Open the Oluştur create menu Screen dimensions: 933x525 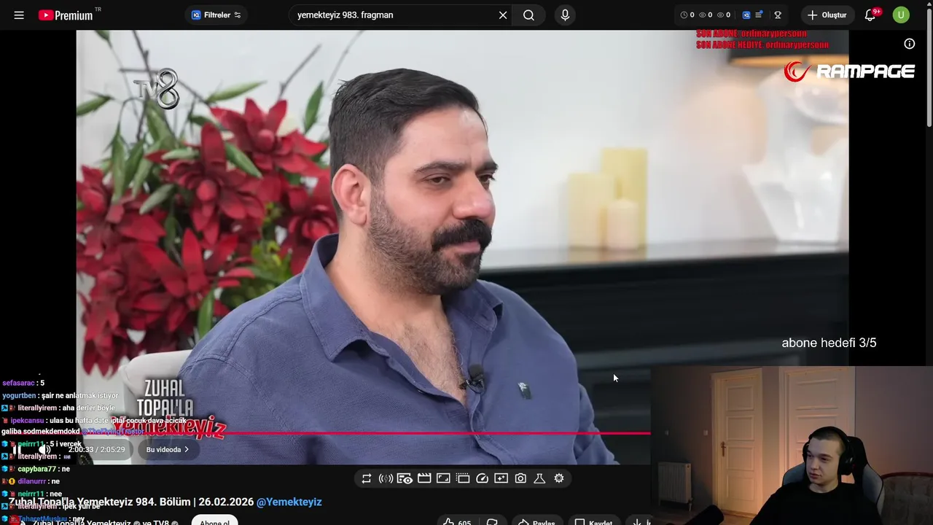pos(827,15)
